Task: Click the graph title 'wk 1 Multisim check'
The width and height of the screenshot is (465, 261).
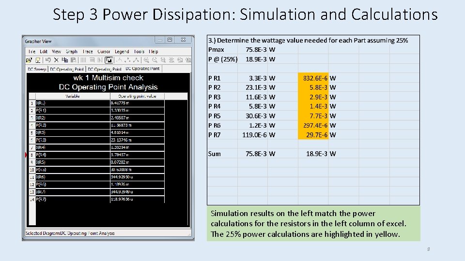Action: [108, 78]
